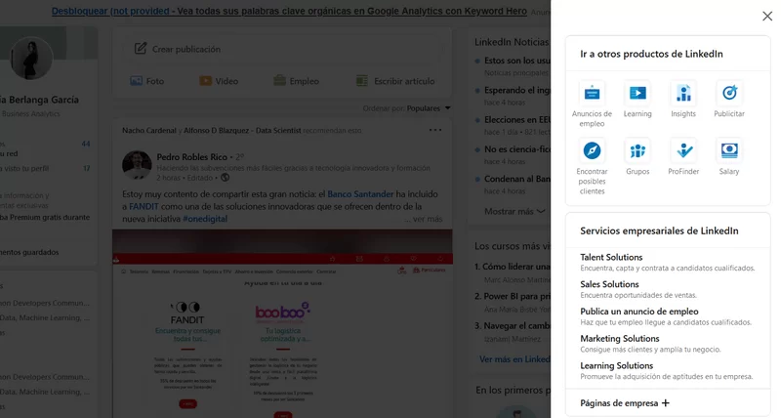The image size is (781, 418).
Task: Open the Anuncios de empleo product icon
Action: pos(592,93)
